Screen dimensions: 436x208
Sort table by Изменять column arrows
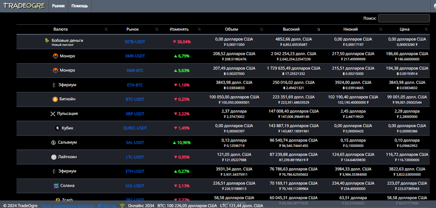click(199, 29)
